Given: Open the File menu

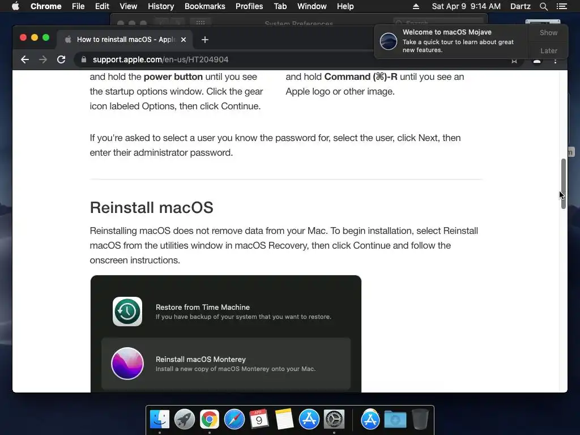Looking at the screenshot, I should 78,6.
